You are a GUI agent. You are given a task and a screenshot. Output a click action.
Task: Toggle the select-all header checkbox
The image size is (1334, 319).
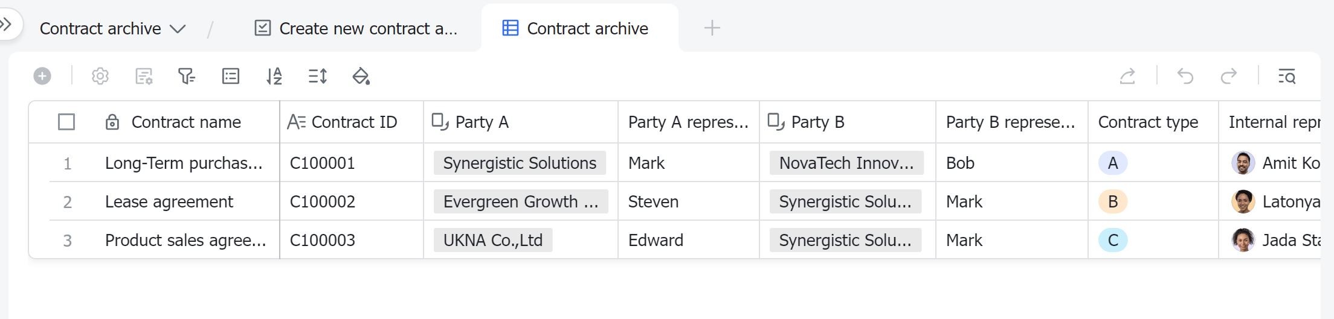pyautogui.click(x=66, y=122)
